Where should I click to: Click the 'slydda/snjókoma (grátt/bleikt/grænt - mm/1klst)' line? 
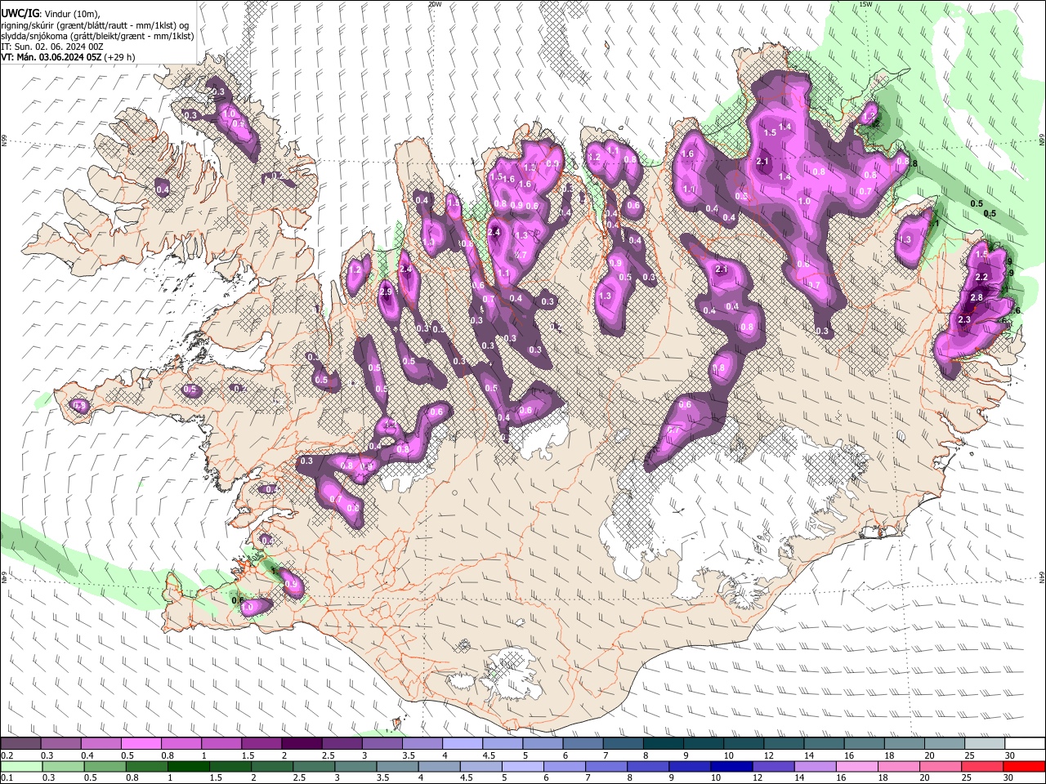click(x=97, y=36)
